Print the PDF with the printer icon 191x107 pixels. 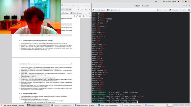pos(84,16)
